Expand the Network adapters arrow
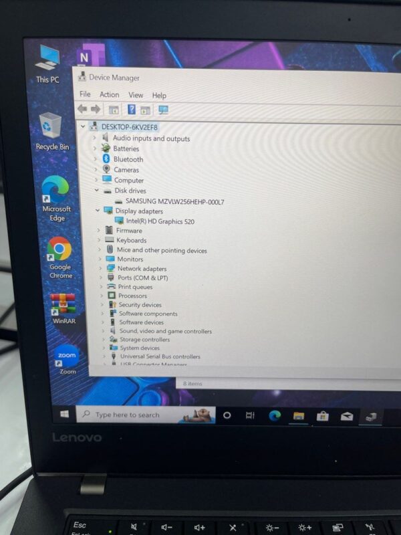 point(100,269)
